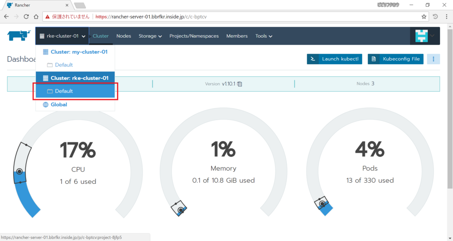Open the Cluster tab
Viewport: 453px width, 241px height.
pyautogui.click(x=100, y=36)
